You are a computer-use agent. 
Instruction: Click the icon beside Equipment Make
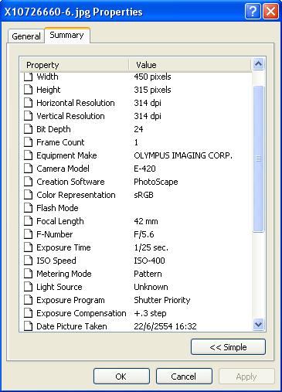29,155
